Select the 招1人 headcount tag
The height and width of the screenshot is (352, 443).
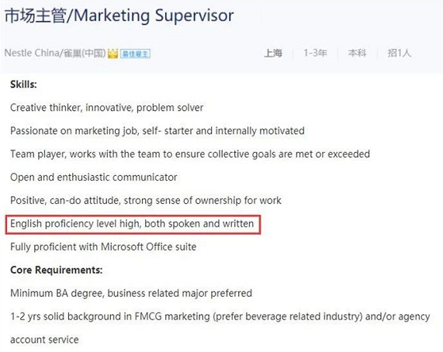coord(400,53)
